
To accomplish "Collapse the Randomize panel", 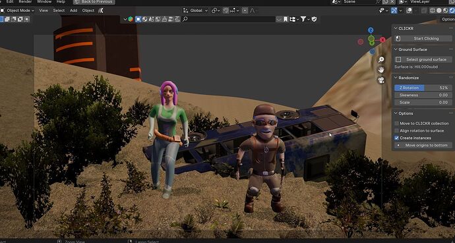I will coord(396,78).
